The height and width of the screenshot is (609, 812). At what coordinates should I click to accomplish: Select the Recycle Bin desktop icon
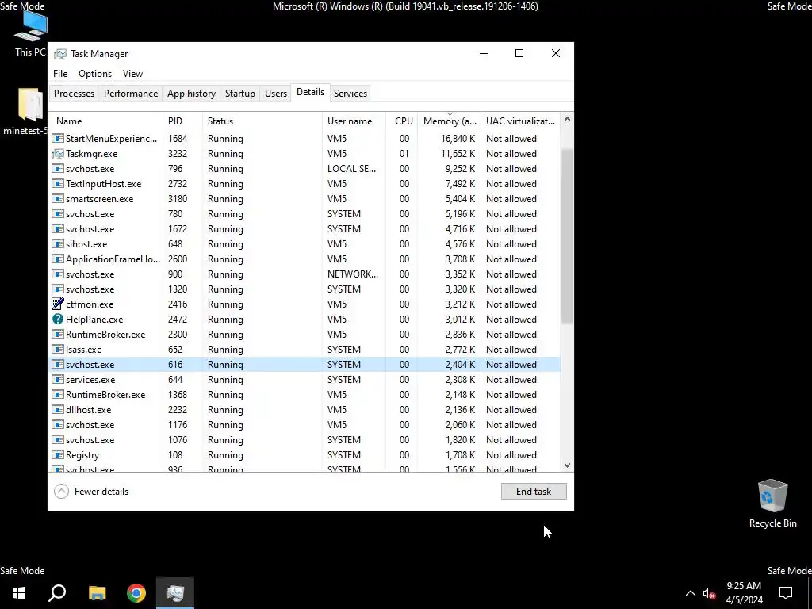point(772,504)
